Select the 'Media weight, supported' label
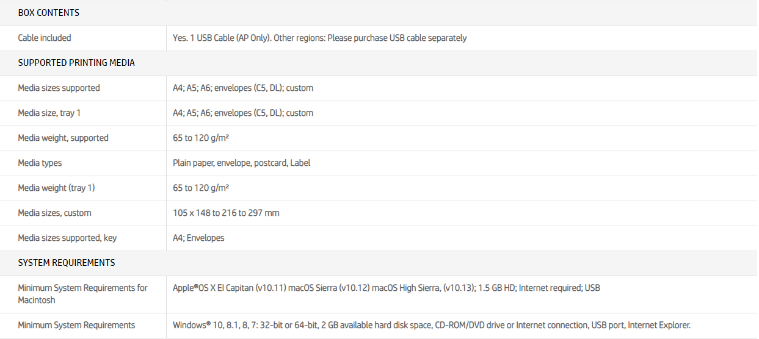This screenshot has width=759, height=339. pos(63,138)
